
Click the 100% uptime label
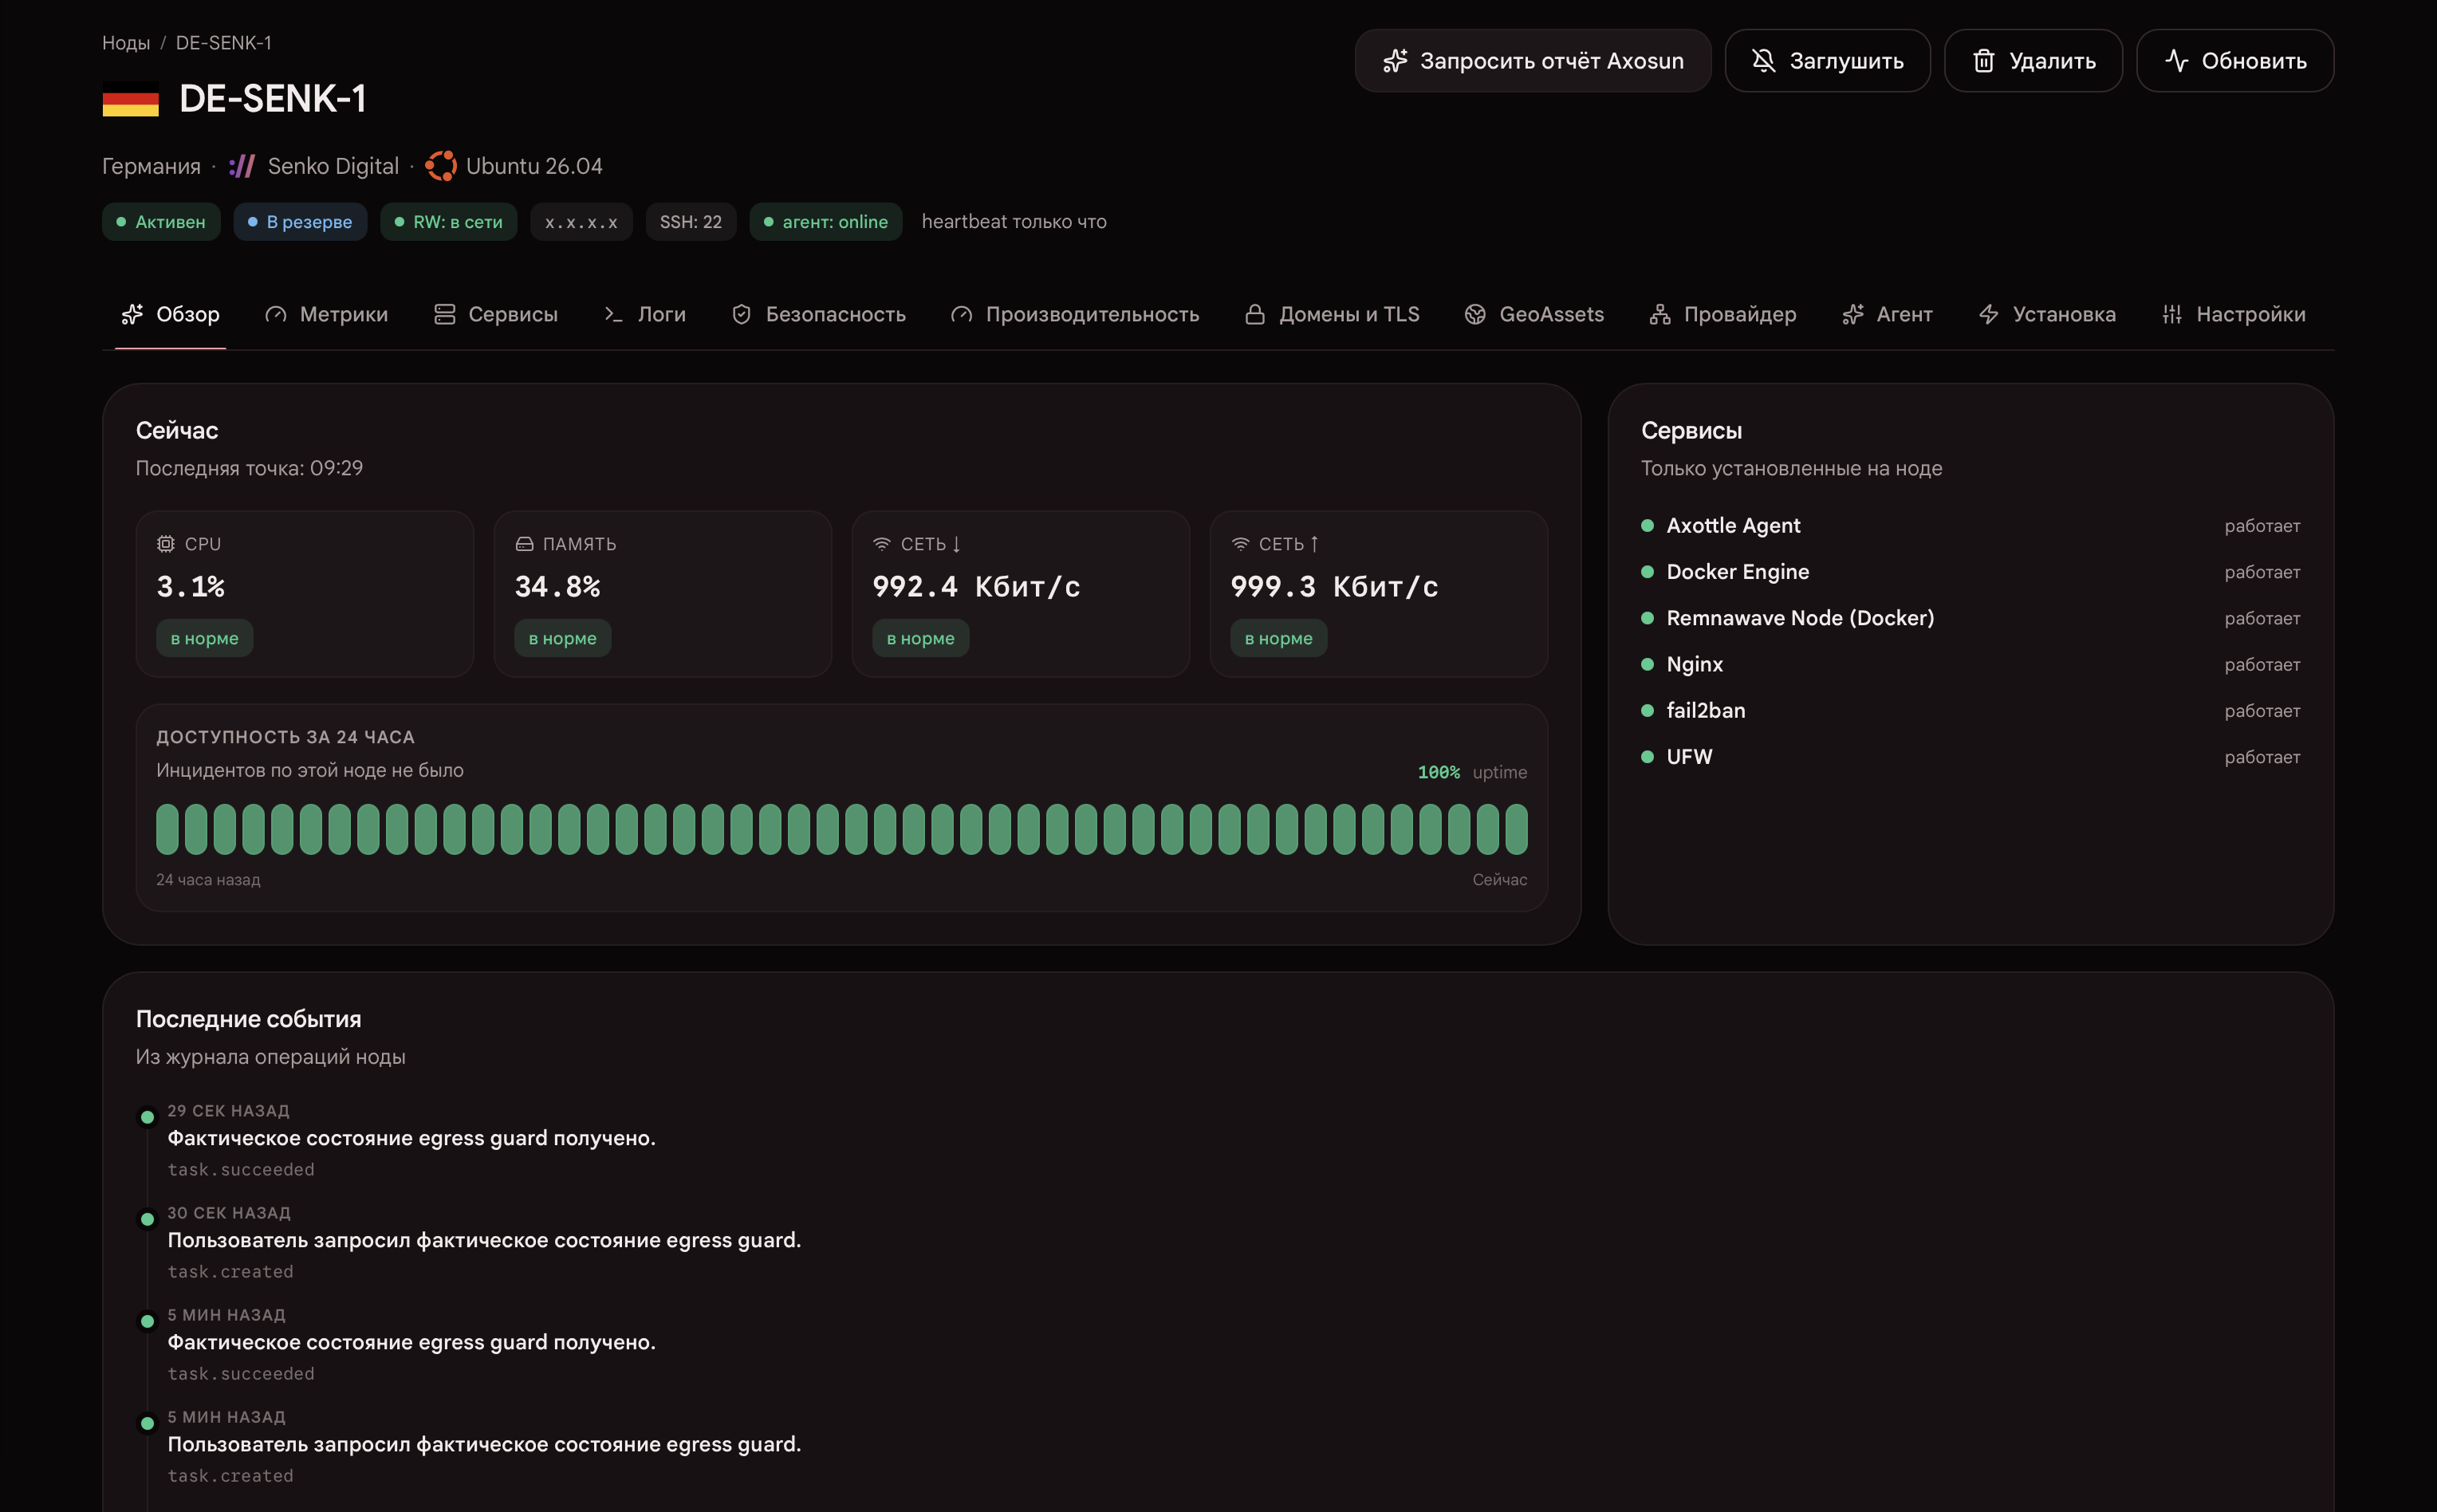click(x=1472, y=772)
